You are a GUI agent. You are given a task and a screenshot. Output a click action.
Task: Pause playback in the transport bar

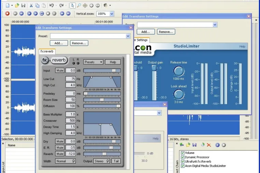[x=54, y=13]
